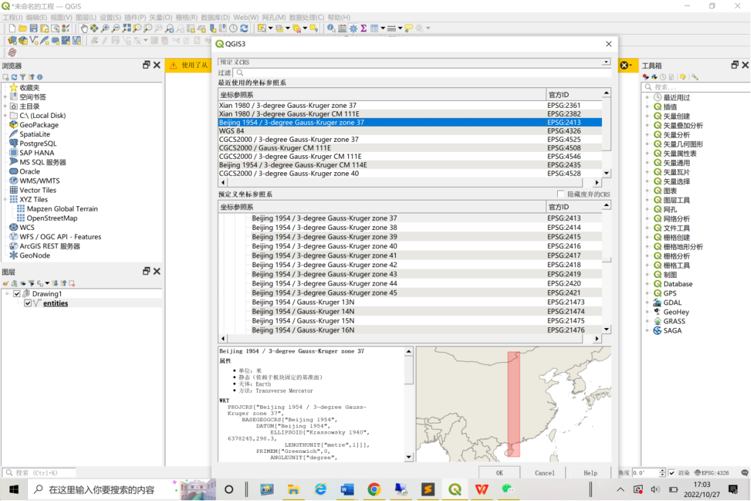Image resolution: width=751 pixels, height=501 pixels.
Task: Expand the XYZ Tiles tree node
Action: point(5,200)
